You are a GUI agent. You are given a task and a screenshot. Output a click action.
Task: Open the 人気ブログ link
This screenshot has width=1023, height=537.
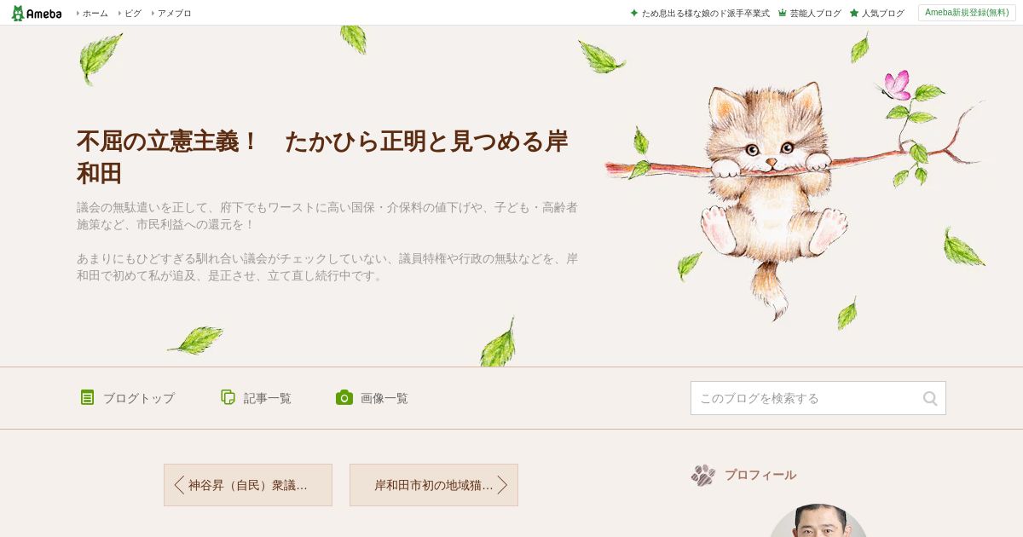[x=883, y=13]
